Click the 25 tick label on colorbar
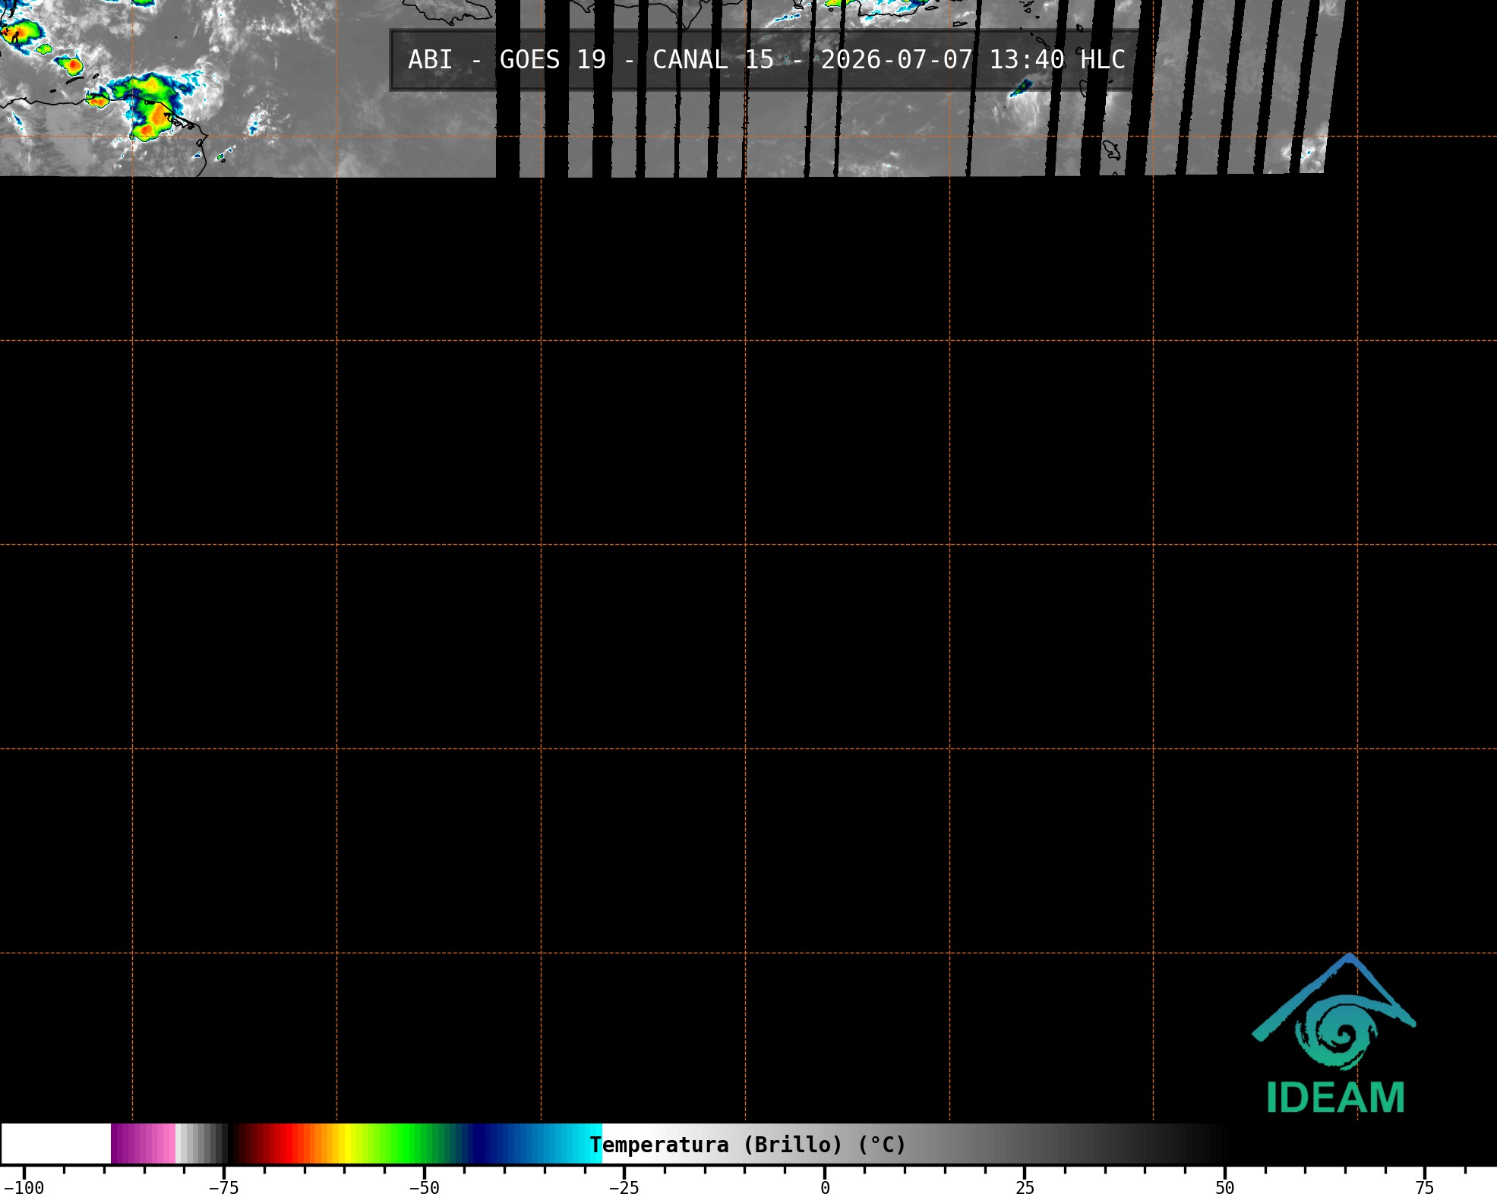This screenshot has width=1497, height=1197. click(x=1025, y=1188)
